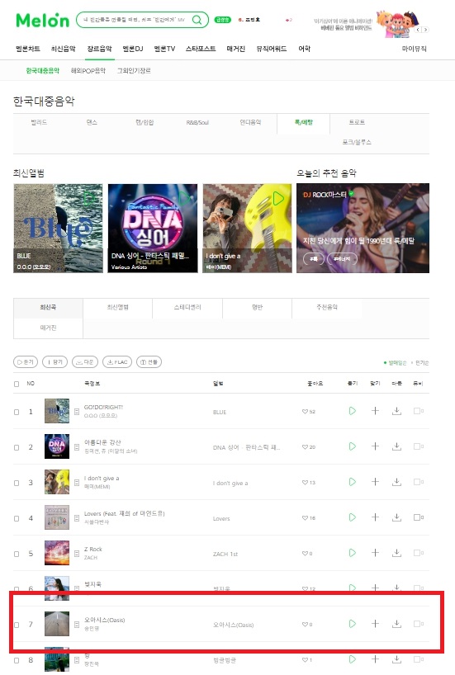Like the song Z Rock with heart icon
This screenshot has height=675, width=455.
[x=305, y=554]
